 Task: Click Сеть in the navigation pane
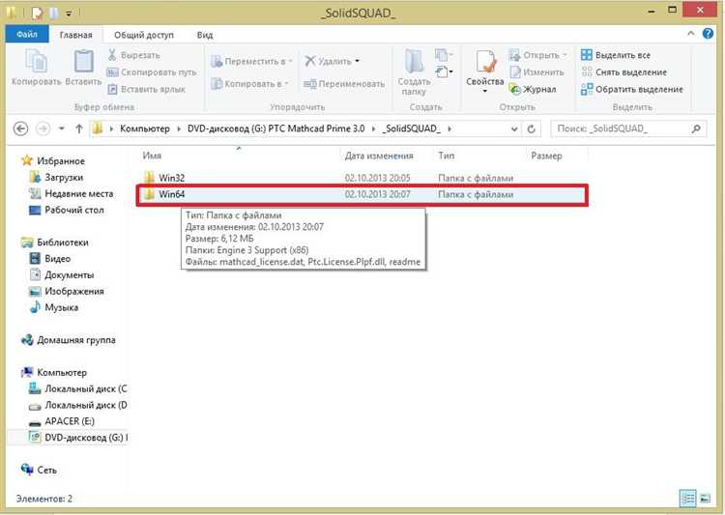click(x=46, y=471)
